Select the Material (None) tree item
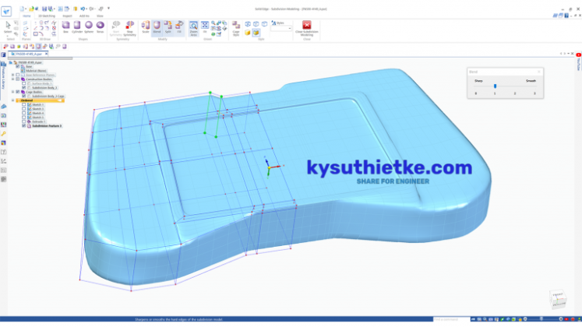 click(x=36, y=71)
